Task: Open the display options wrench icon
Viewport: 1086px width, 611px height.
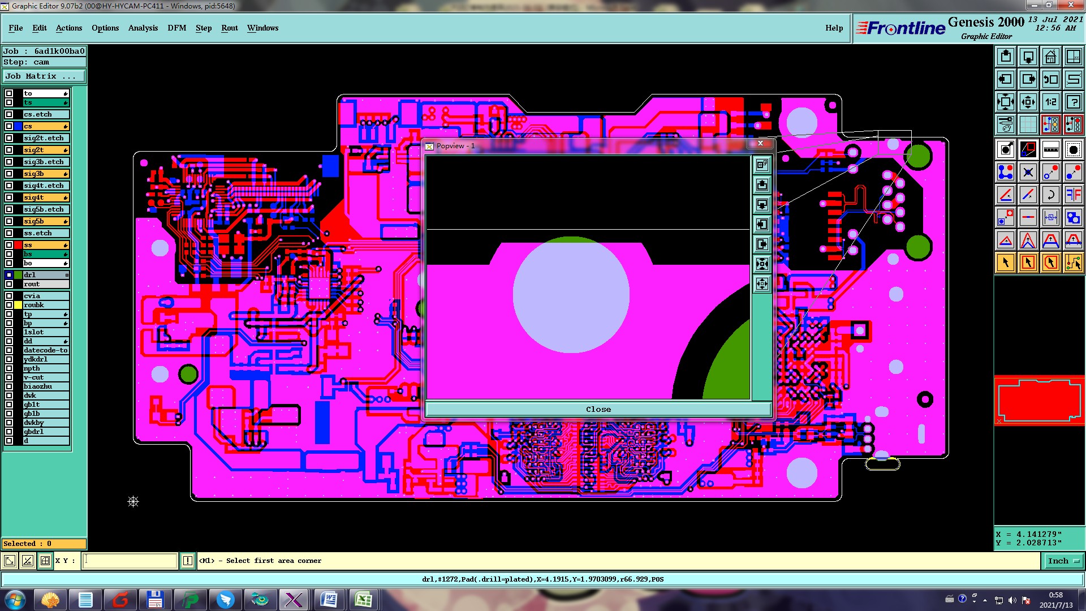Action: [x=1006, y=124]
